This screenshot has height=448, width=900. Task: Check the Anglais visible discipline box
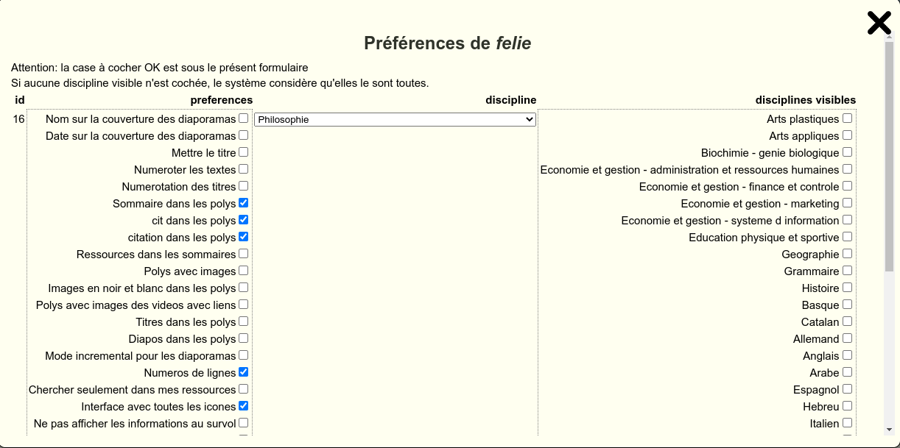click(x=847, y=355)
